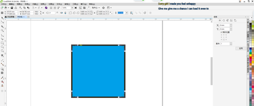The image size is (254, 106).
Task: Select Position mode in 变换 docker
Action: pos(220,20)
